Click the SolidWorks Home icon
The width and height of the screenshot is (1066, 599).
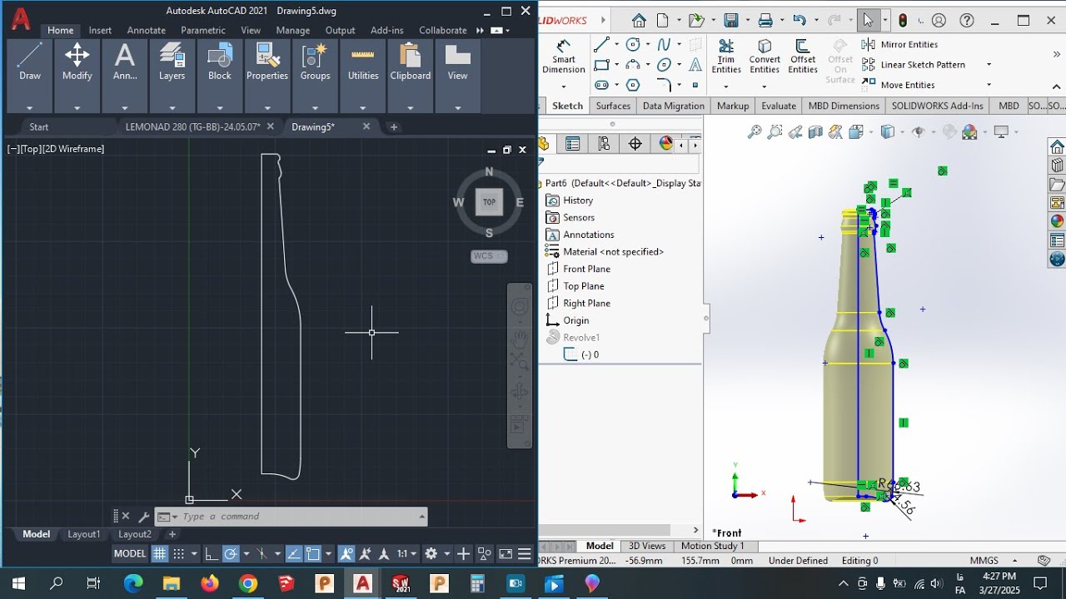point(639,21)
